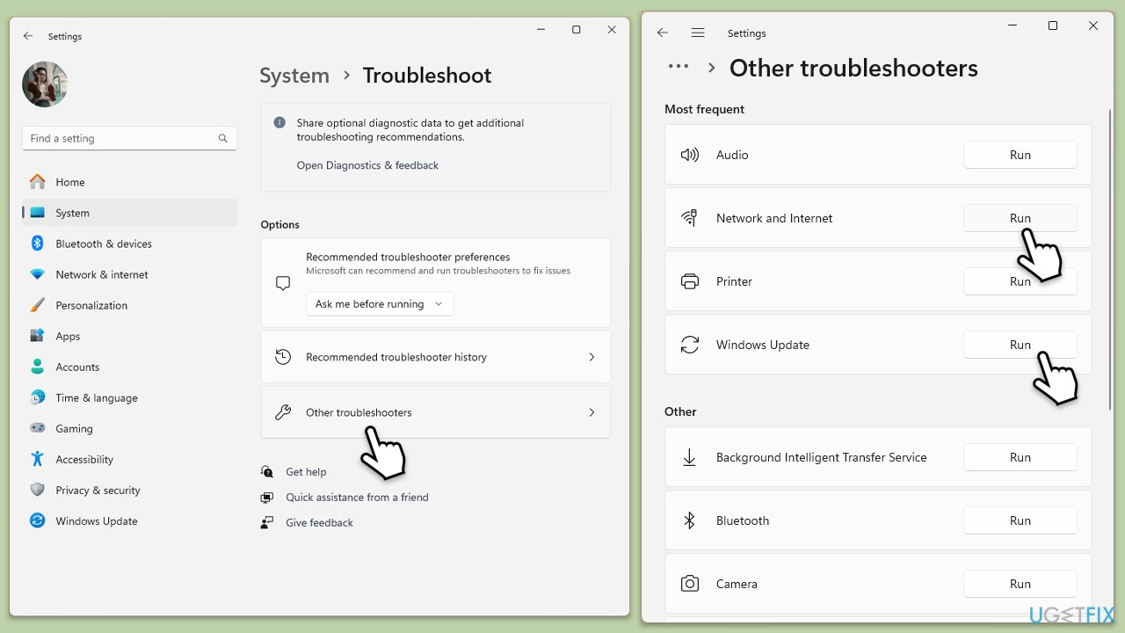This screenshot has height=633, width=1125.
Task: Click the back arrow in left Settings window
Action: (28, 36)
